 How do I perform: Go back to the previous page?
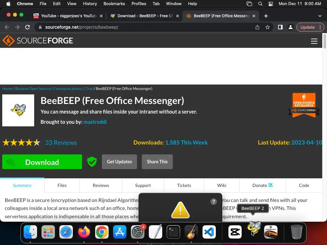(7, 27)
